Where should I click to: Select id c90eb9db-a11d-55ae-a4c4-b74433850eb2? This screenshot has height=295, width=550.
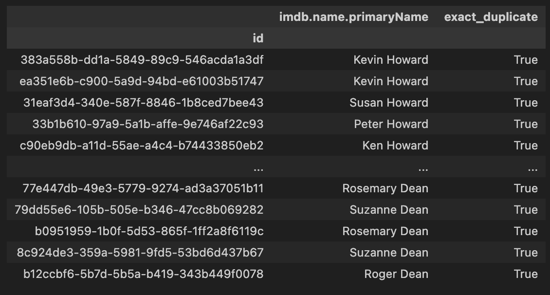click(x=141, y=145)
